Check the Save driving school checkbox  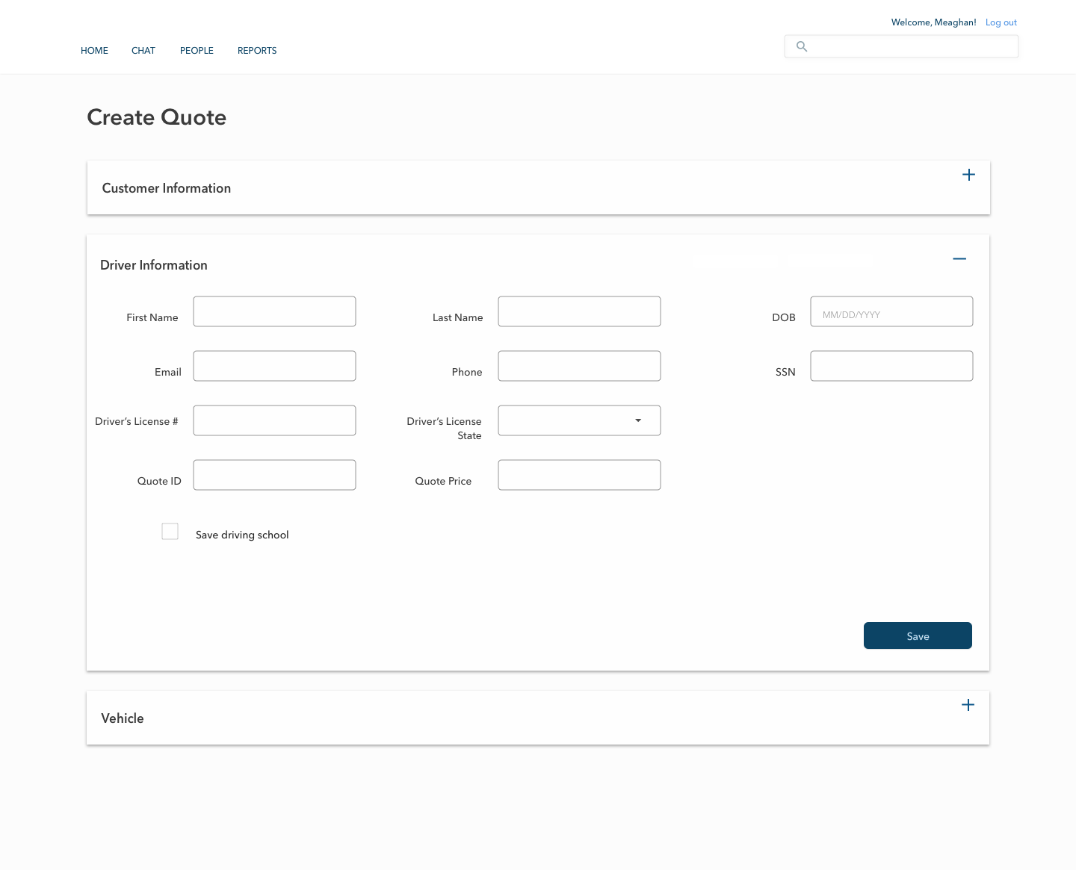point(170,532)
